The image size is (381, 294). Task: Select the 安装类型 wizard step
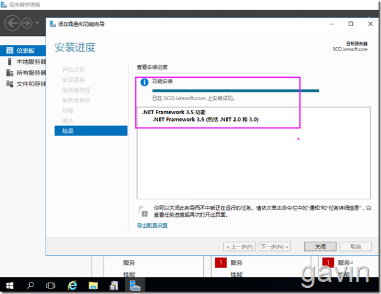click(x=74, y=80)
